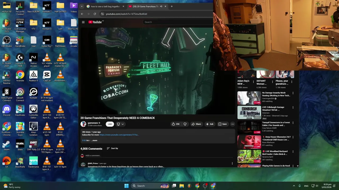This screenshot has height=190, width=339.
Task: Open menu for Deep House Obsession video
Action: tap(293, 137)
